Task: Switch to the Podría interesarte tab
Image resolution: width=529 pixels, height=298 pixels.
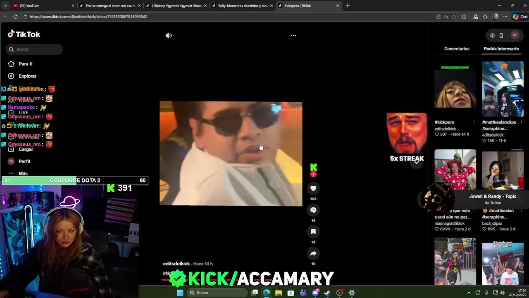Action: point(501,49)
